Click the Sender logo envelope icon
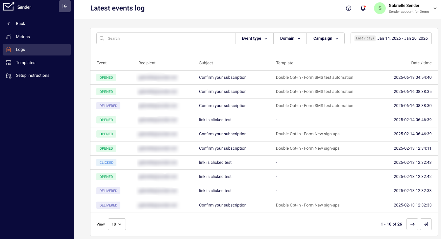The width and height of the screenshot is (441, 239). [x=9, y=7]
